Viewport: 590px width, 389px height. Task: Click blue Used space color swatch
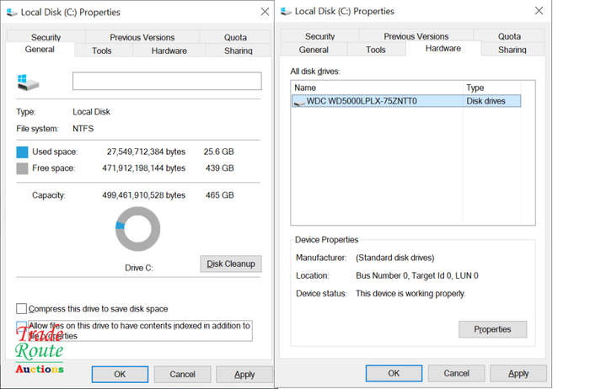[22, 152]
